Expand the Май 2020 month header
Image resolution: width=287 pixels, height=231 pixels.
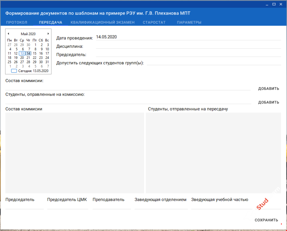[x=28, y=34]
